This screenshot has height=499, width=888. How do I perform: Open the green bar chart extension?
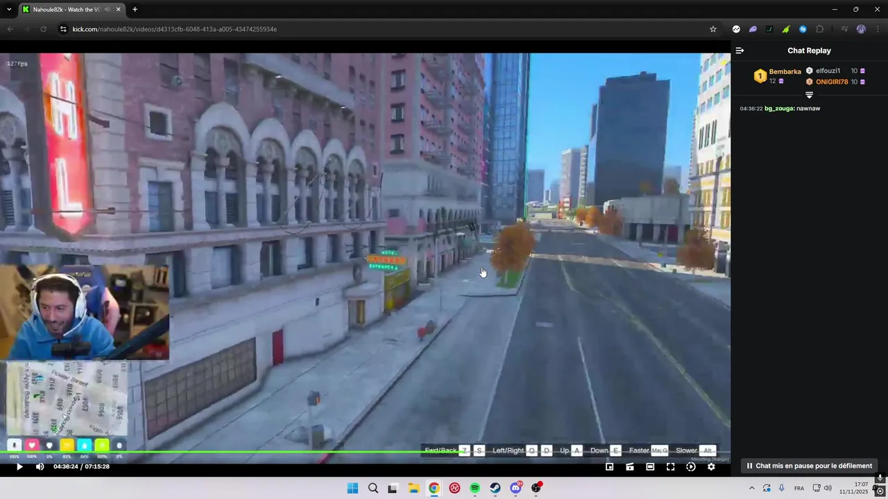pos(786,29)
